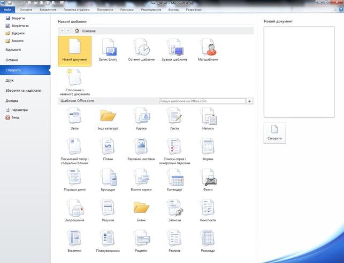Open Зразки шаблонів
The height and width of the screenshot is (263, 344).
pos(174,51)
